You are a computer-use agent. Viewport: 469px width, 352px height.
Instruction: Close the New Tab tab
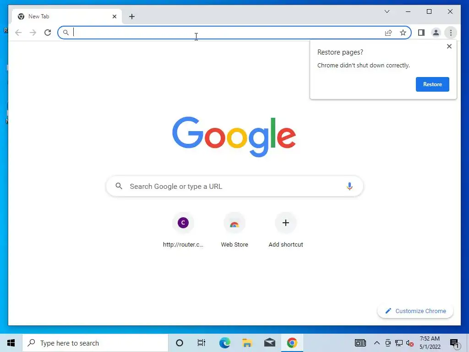114,16
